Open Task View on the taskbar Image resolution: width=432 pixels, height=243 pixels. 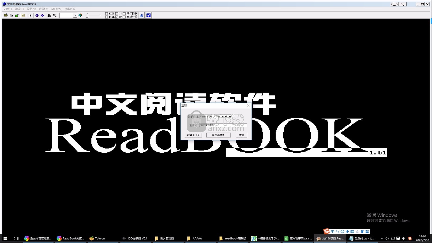coord(16,238)
